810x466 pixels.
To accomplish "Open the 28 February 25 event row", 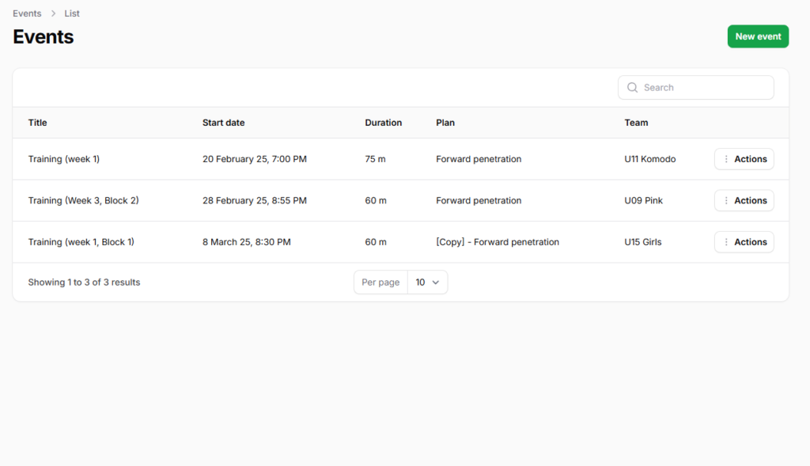I will pyautogui.click(x=254, y=201).
